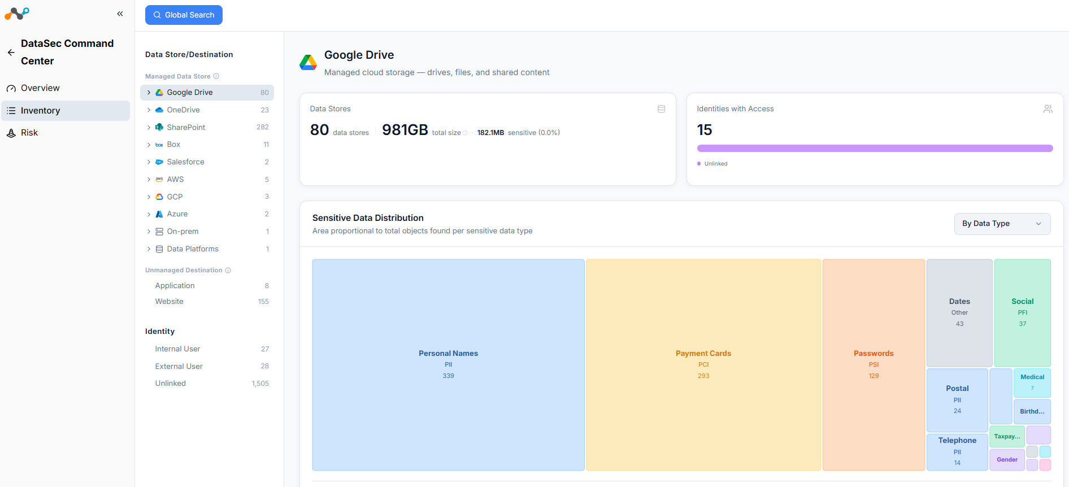
Task: Click the purple Unlinked access bar
Action: (875, 149)
